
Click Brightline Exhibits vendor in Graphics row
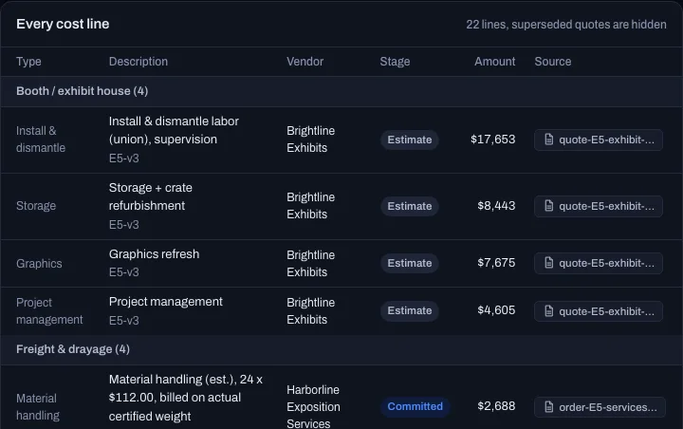tap(310, 264)
